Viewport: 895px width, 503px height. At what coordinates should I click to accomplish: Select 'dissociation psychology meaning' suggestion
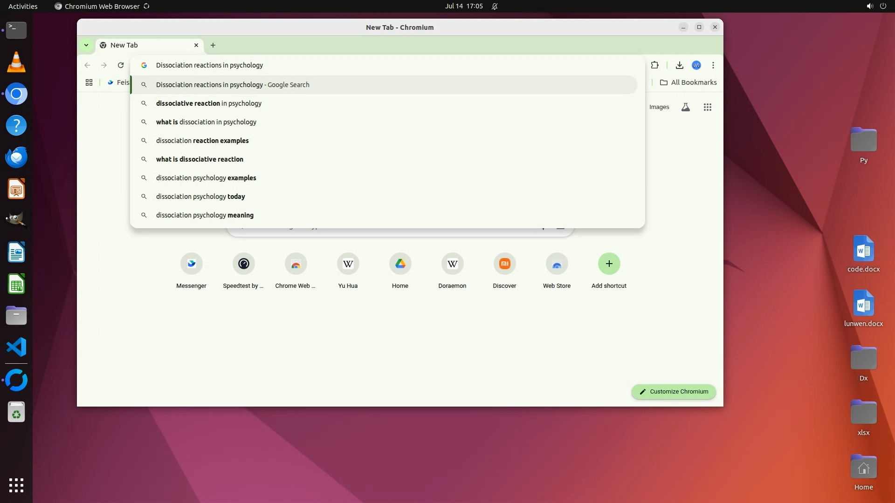coord(205,215)
